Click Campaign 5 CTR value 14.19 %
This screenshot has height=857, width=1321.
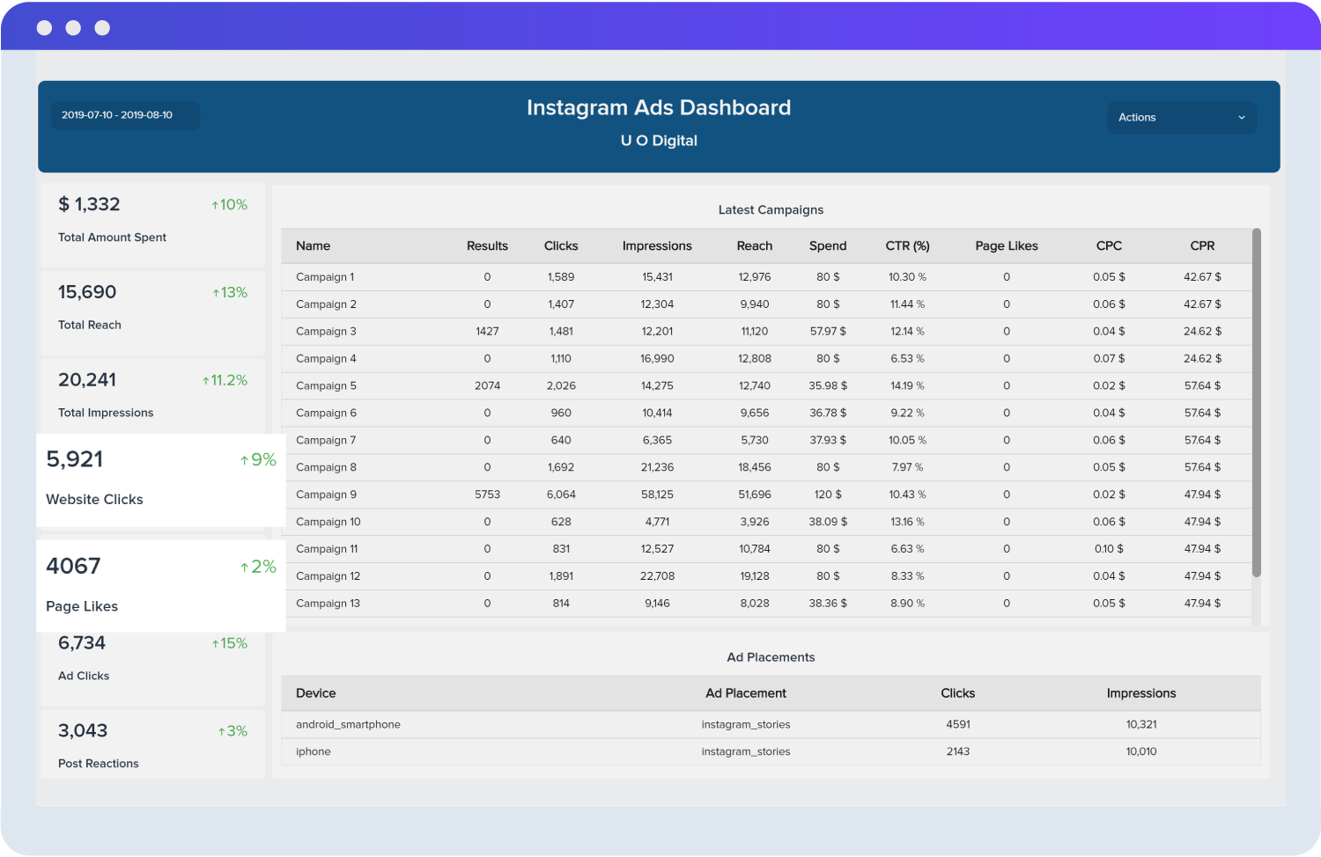pyautogui.click(x=907, y=386)
